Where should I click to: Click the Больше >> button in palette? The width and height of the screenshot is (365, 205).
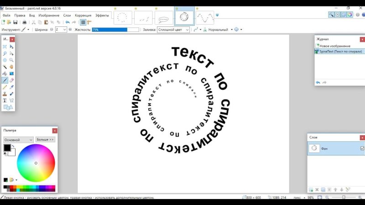point(45,139)
